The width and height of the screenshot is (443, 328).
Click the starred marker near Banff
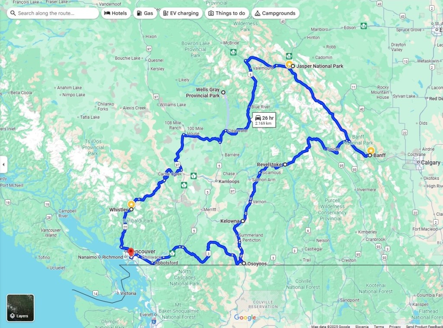(371, 151)
